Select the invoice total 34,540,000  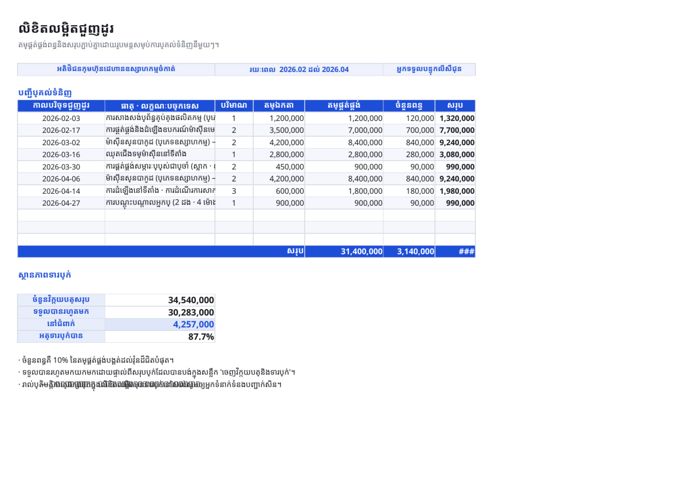click(160, 300)
